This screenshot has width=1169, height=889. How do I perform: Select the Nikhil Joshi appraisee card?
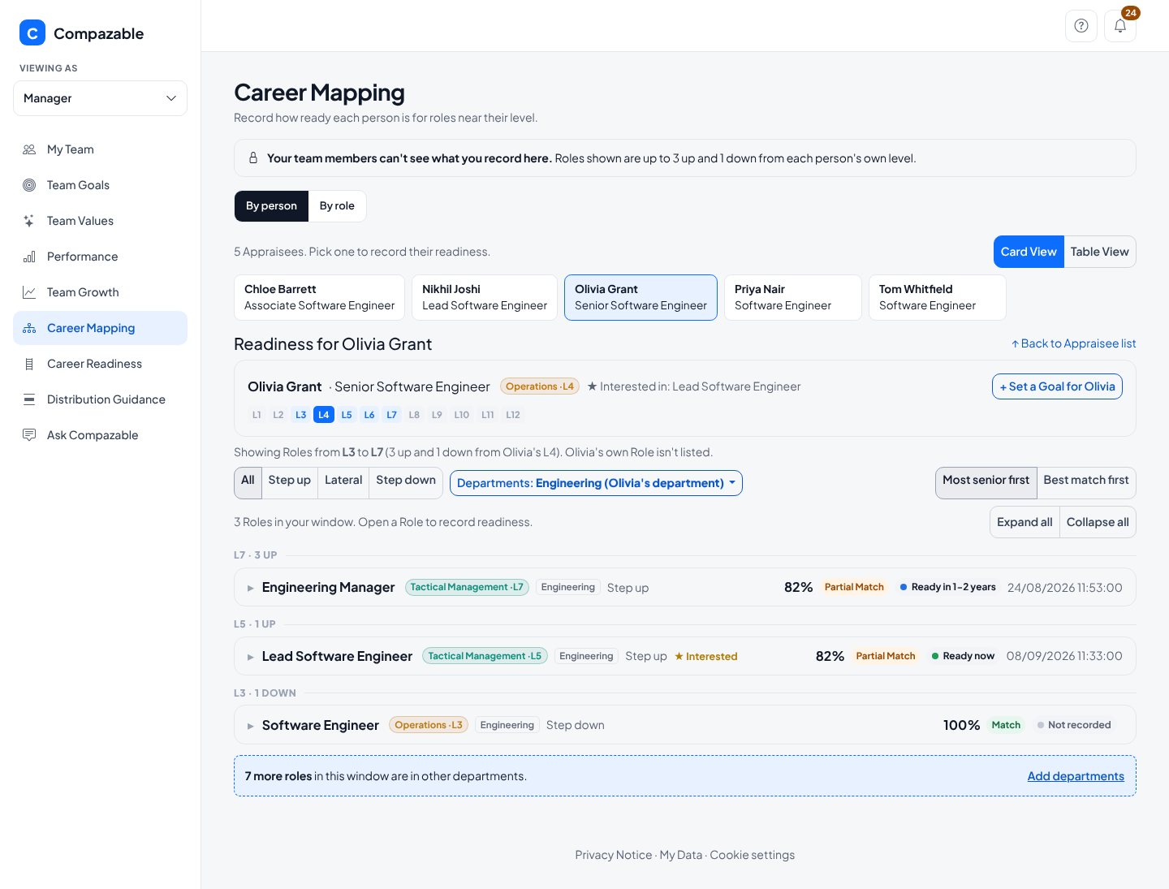(485, 298)
